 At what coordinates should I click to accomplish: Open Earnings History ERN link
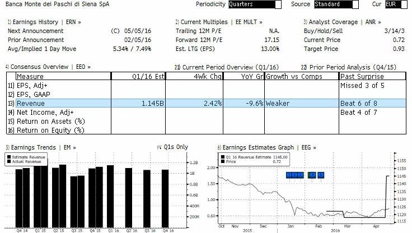point(44,22)
